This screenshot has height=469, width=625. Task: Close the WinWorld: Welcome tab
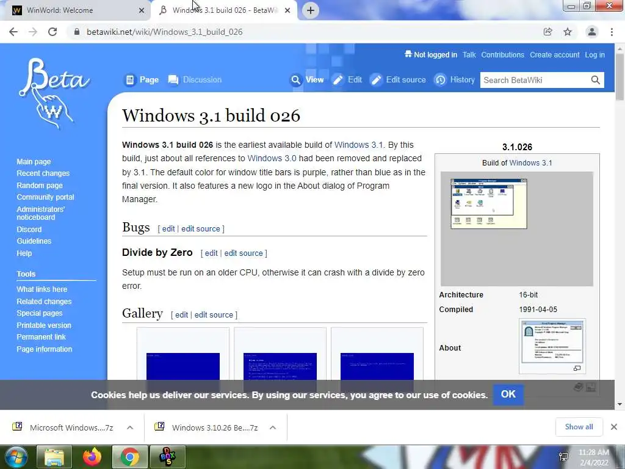(142, 10)
